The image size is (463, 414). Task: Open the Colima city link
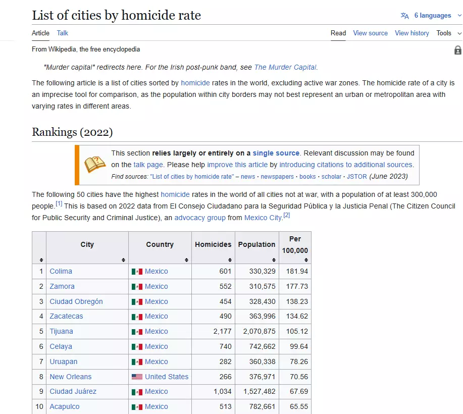(61, 271)
